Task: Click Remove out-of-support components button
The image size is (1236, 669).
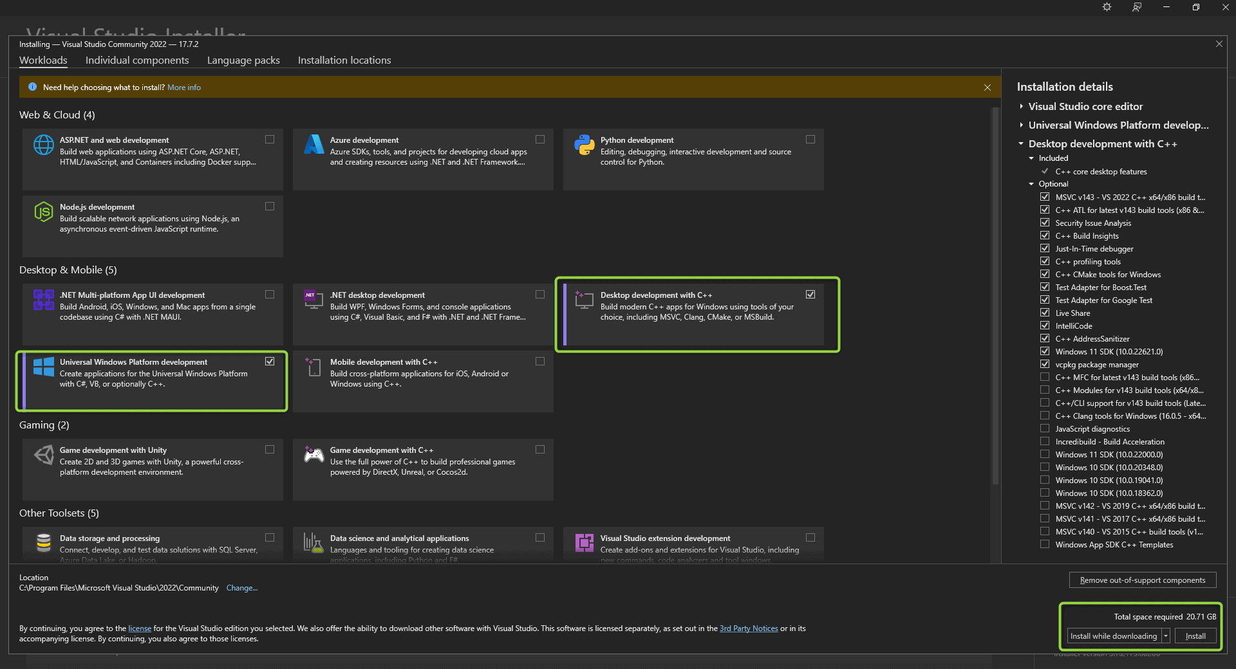Action: (1143, 580)
